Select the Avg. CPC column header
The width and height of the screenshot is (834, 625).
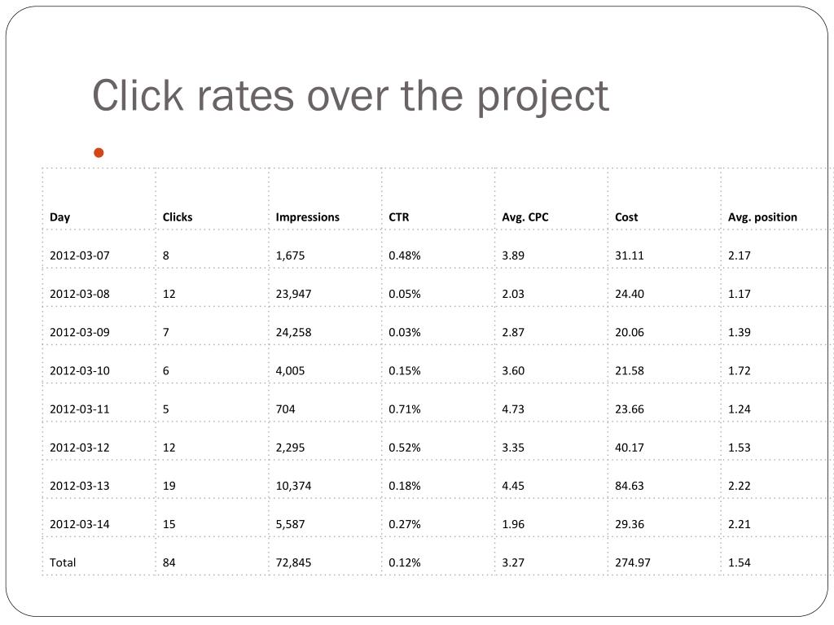coord(525,216)
